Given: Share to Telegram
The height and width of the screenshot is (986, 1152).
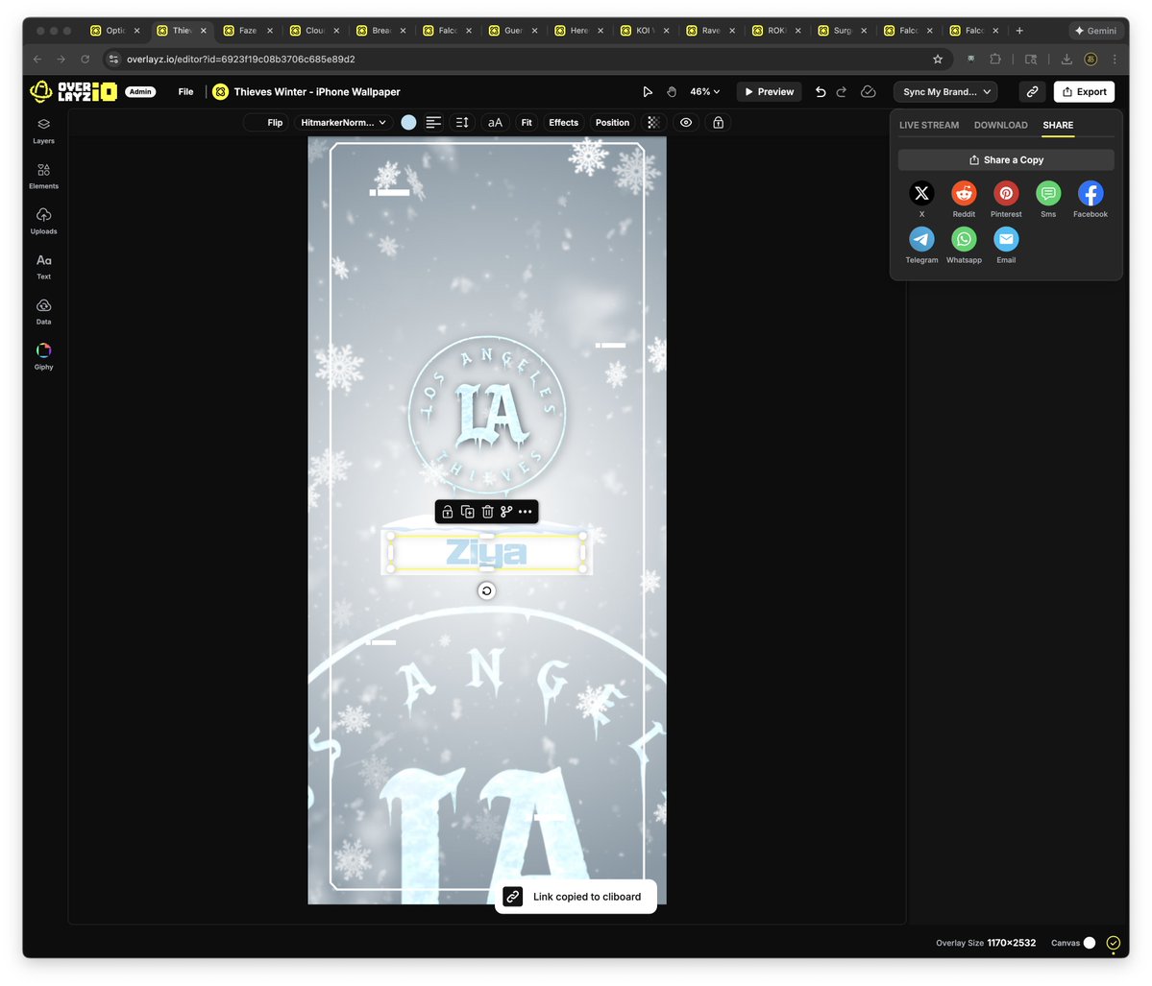Looking at the screenshot, I should [921, 239].
